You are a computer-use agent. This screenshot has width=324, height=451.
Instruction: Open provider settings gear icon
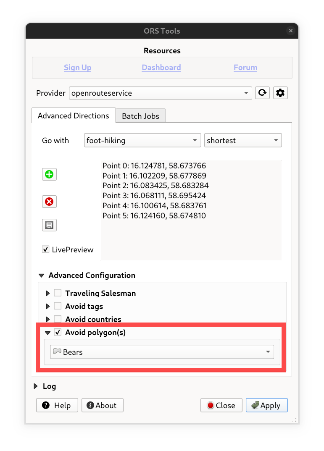[x=280, y=93]
